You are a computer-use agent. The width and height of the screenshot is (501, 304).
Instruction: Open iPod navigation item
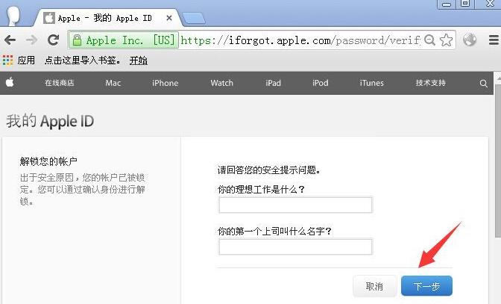point(320,83)
